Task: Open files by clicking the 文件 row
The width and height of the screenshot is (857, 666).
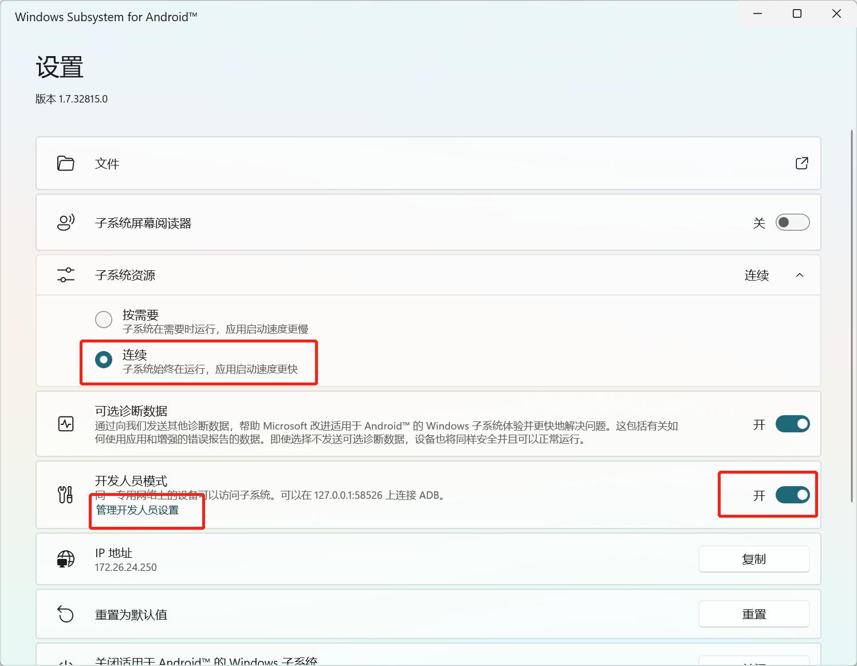Action: 401,163
